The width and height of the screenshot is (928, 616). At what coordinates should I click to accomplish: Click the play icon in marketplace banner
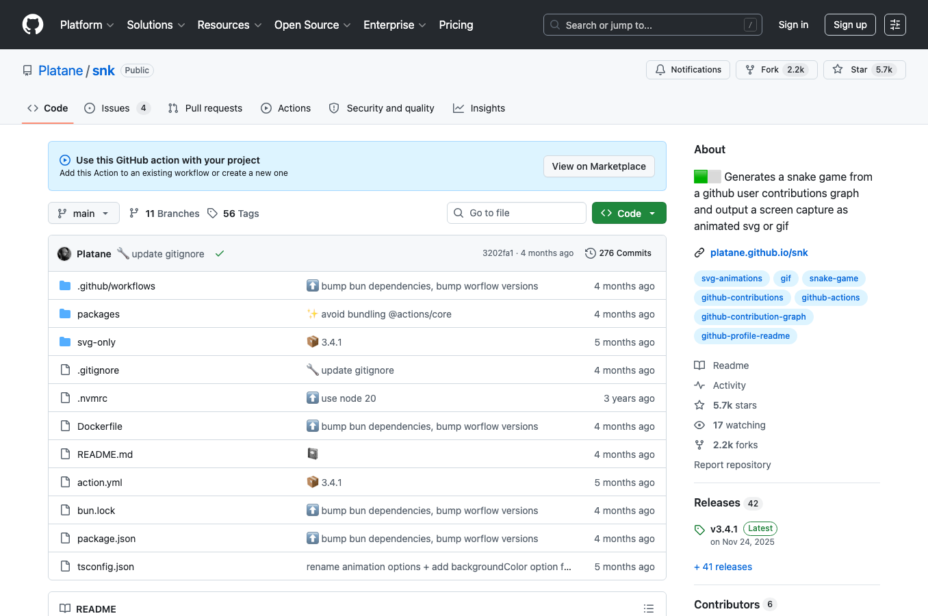(65, 160)
